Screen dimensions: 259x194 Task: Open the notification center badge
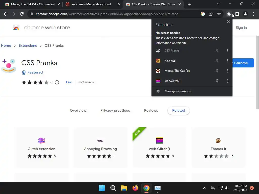pos(252,188)
